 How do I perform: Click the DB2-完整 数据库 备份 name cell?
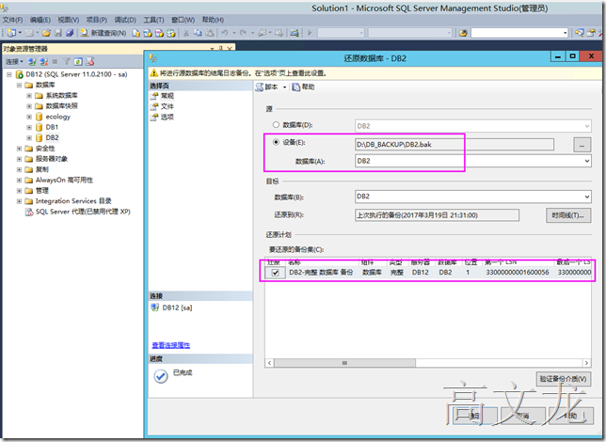[321, 273]
